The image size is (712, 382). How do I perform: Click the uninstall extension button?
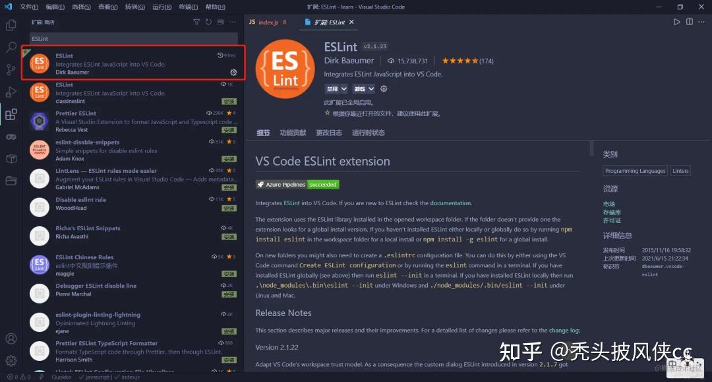click(x=360, y=88)
